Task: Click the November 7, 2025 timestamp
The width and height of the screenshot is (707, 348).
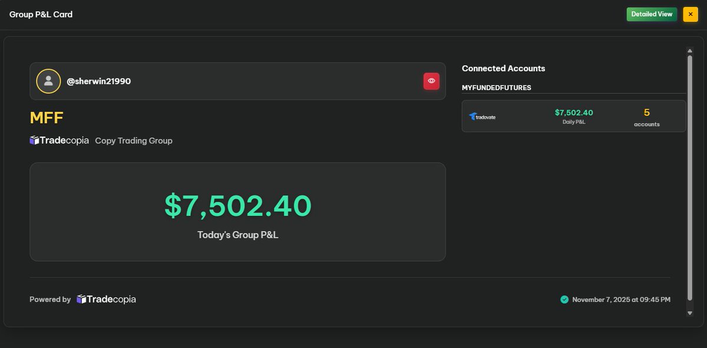Action: tap(622, 300)
